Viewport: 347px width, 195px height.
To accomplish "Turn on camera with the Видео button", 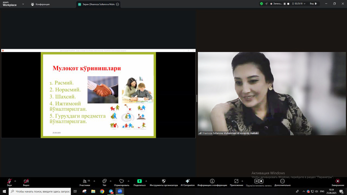I will click(x=26, y=181).
